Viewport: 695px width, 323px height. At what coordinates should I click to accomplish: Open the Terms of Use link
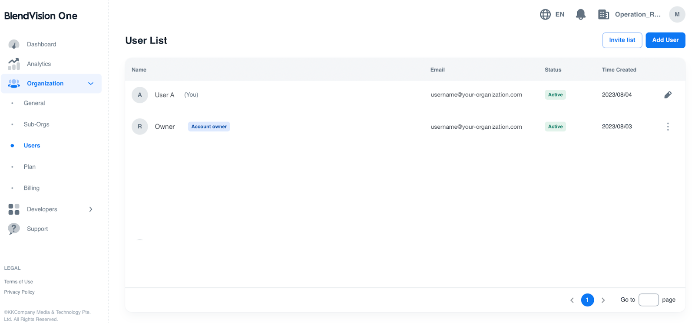[x=19, y=282]
